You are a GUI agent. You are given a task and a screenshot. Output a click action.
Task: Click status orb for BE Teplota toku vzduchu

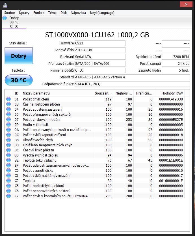point(8,160)
